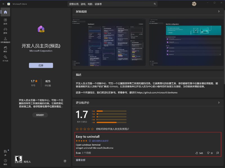Open the AI Hub section
This screenshot has height=168, width=225.
(x=5, y=59)
